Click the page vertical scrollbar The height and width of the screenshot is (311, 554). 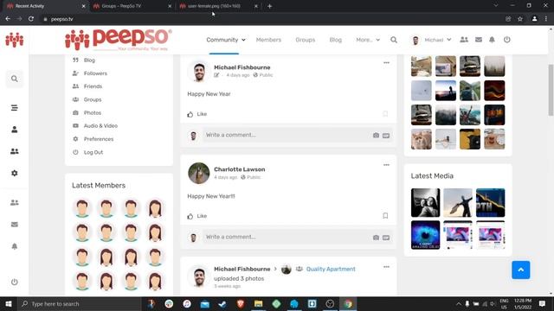coord(551,90)
